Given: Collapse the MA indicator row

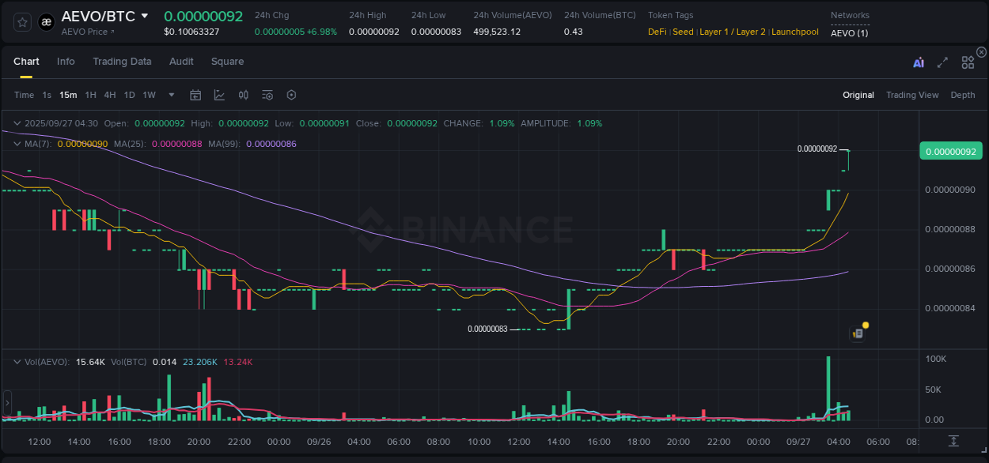Looking at the screenshot, I should (x=17, y=144).
